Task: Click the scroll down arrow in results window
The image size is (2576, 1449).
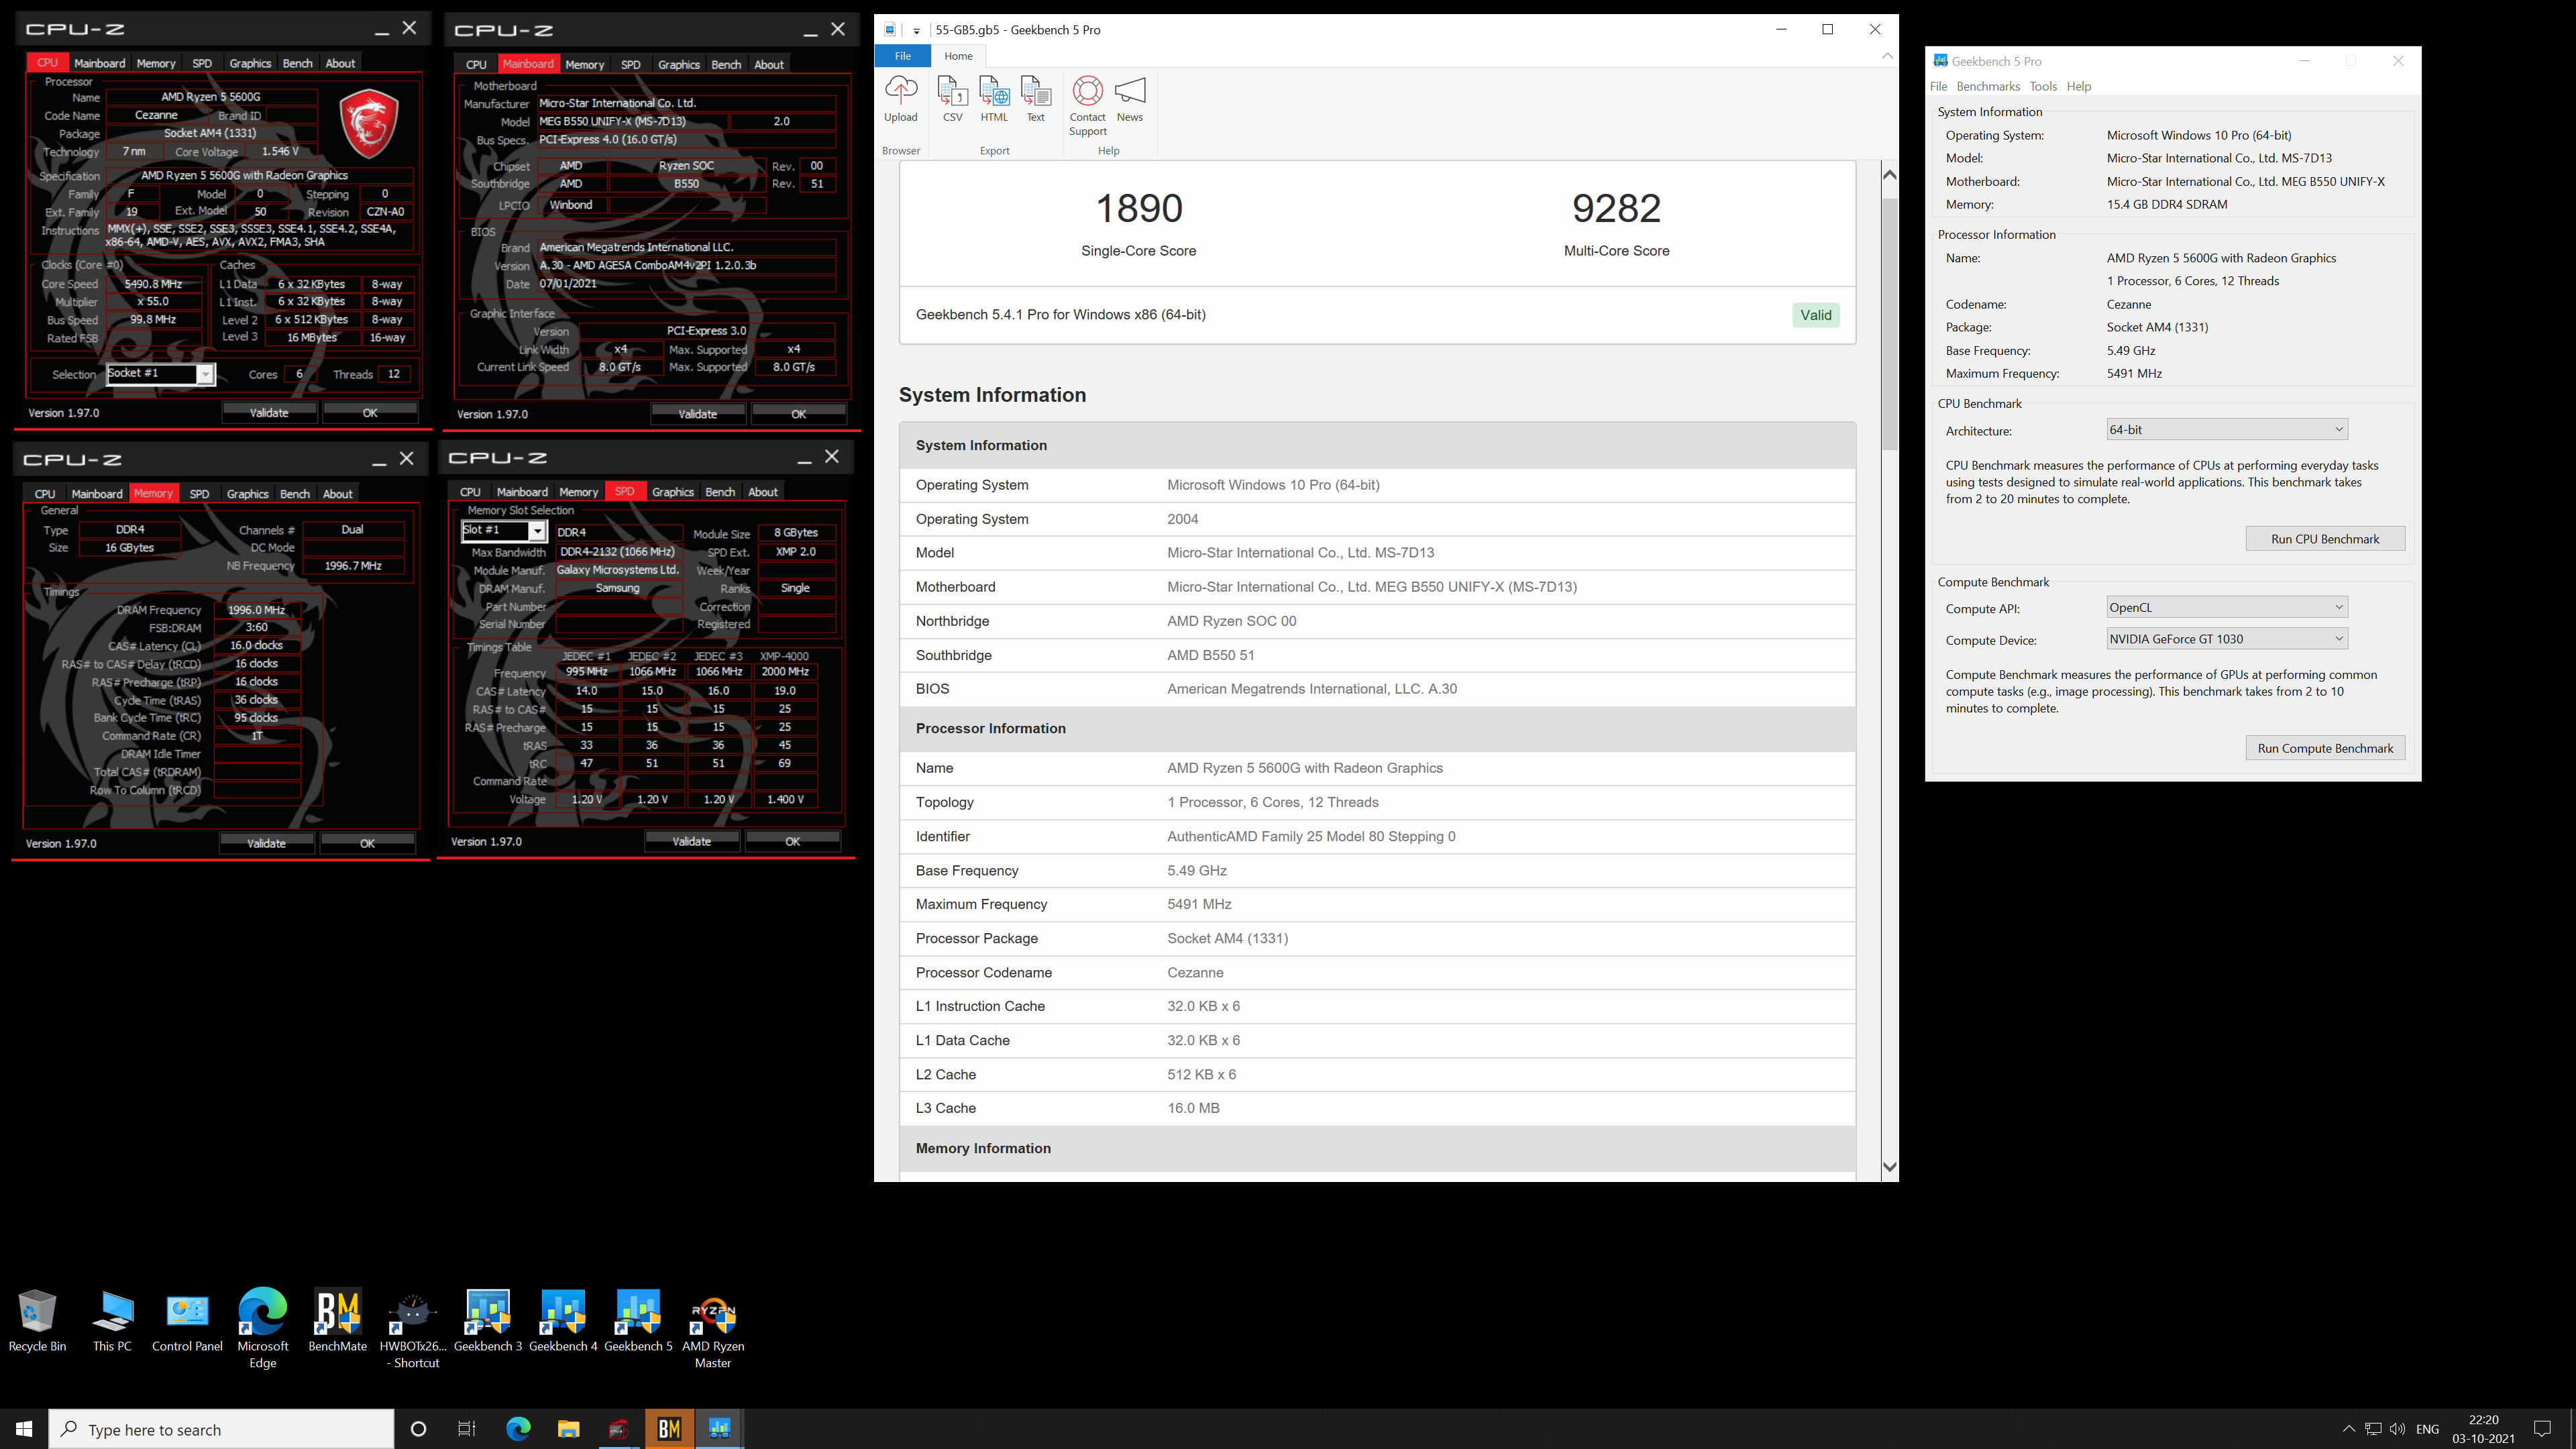Action: 1889,1167
